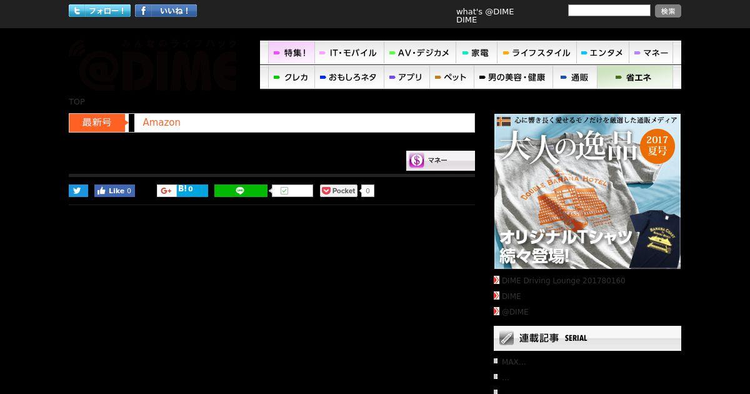The width and height of the screenshot is (750, 394).
Task: Open the 男の美容・健康 category
Action: [513, 77]
